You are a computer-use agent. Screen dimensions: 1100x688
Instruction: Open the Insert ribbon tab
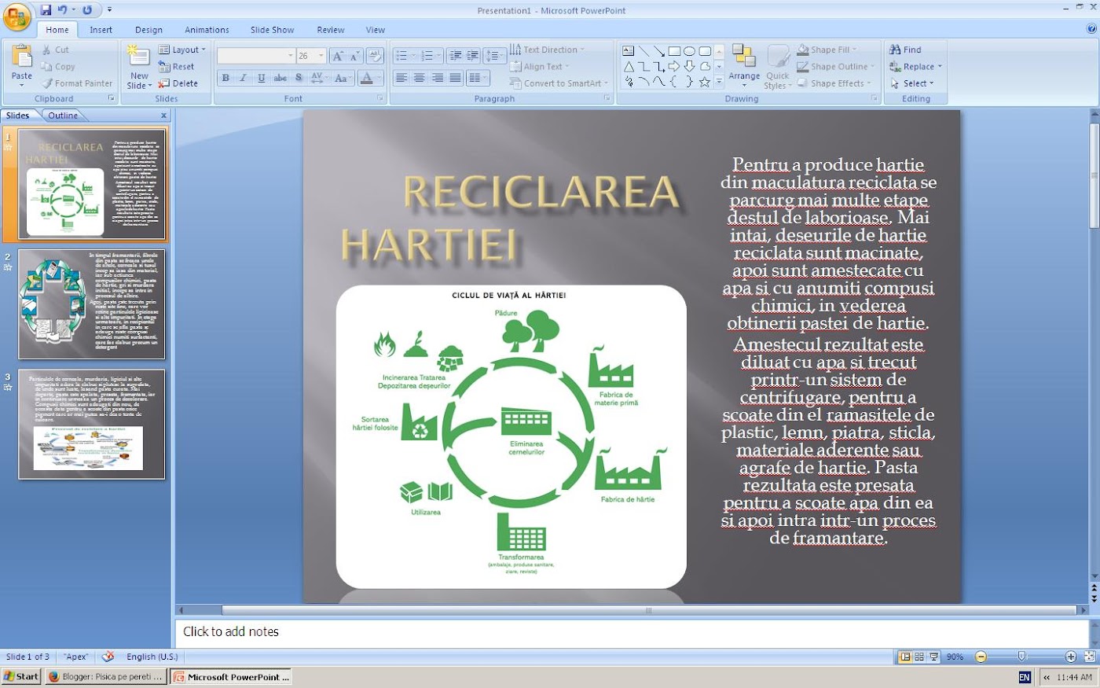tap(101, 30)
